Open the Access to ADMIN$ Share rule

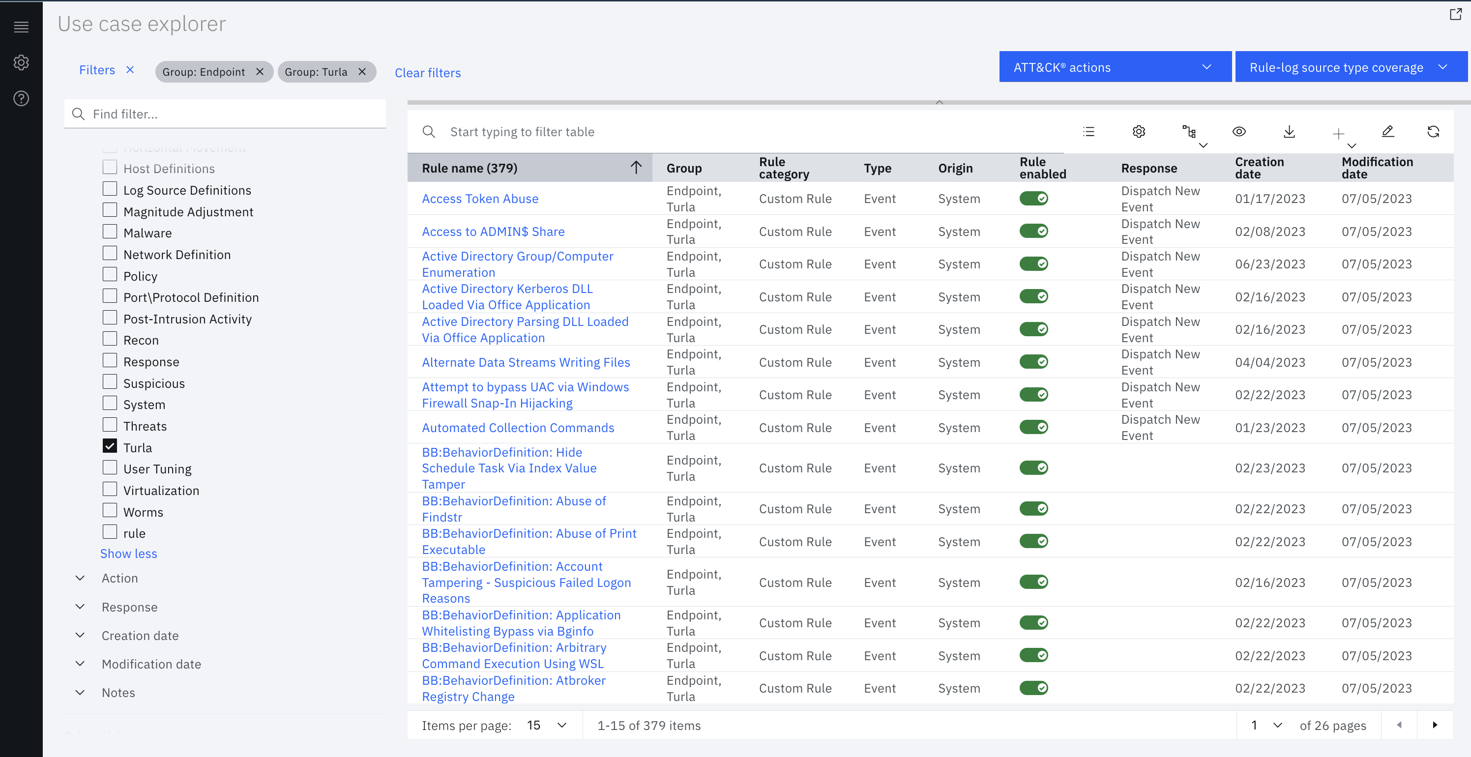click(x=493, y=231)
